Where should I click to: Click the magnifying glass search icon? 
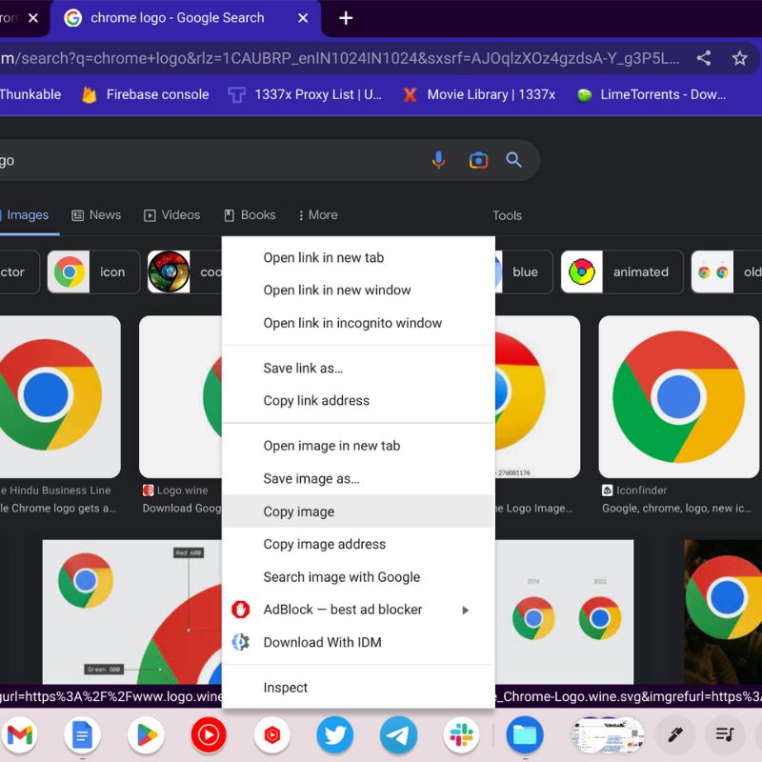514,160
